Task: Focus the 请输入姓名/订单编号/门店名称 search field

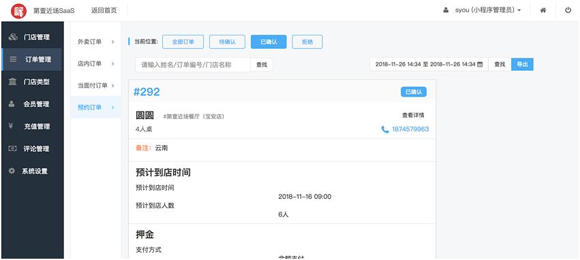Action: (193, 65)
